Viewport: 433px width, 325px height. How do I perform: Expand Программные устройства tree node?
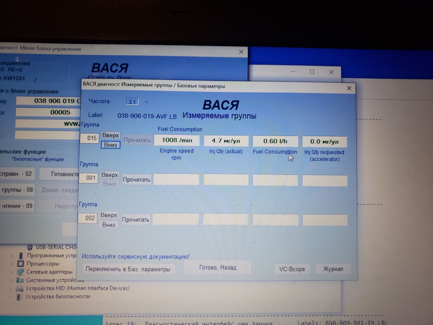pos(12,256)
